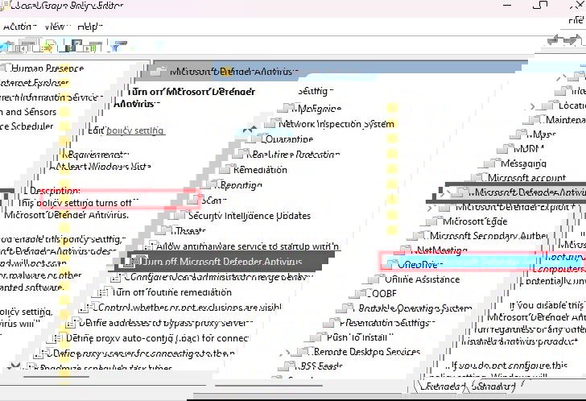Screen dimensions: 586x401
Task: Click the Define addresses to bypass proxy icon
Action: tap(73, 323)
